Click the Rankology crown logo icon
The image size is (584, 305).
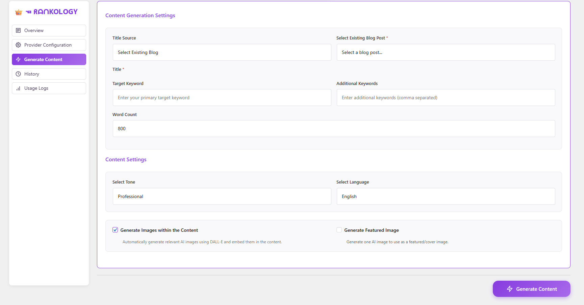coord(19,12)
